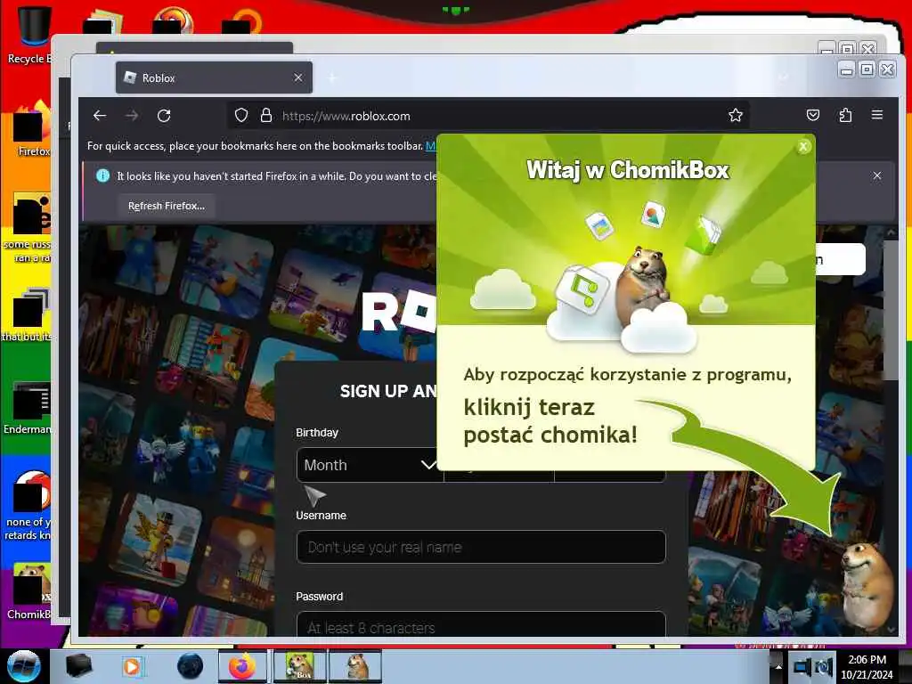
Task: Open the Extensions puzzle icon
Action: 845,115
